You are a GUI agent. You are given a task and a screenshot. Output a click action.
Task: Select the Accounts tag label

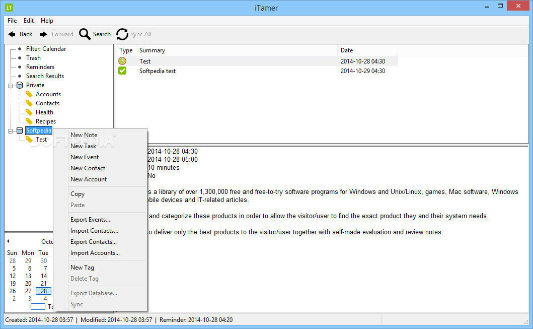48,94
